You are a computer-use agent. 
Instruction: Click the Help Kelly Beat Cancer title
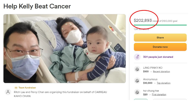coord(37,6)
